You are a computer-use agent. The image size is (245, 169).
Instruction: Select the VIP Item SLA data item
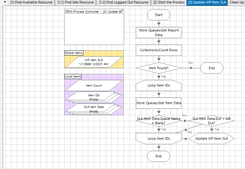(x=94, y=62)
